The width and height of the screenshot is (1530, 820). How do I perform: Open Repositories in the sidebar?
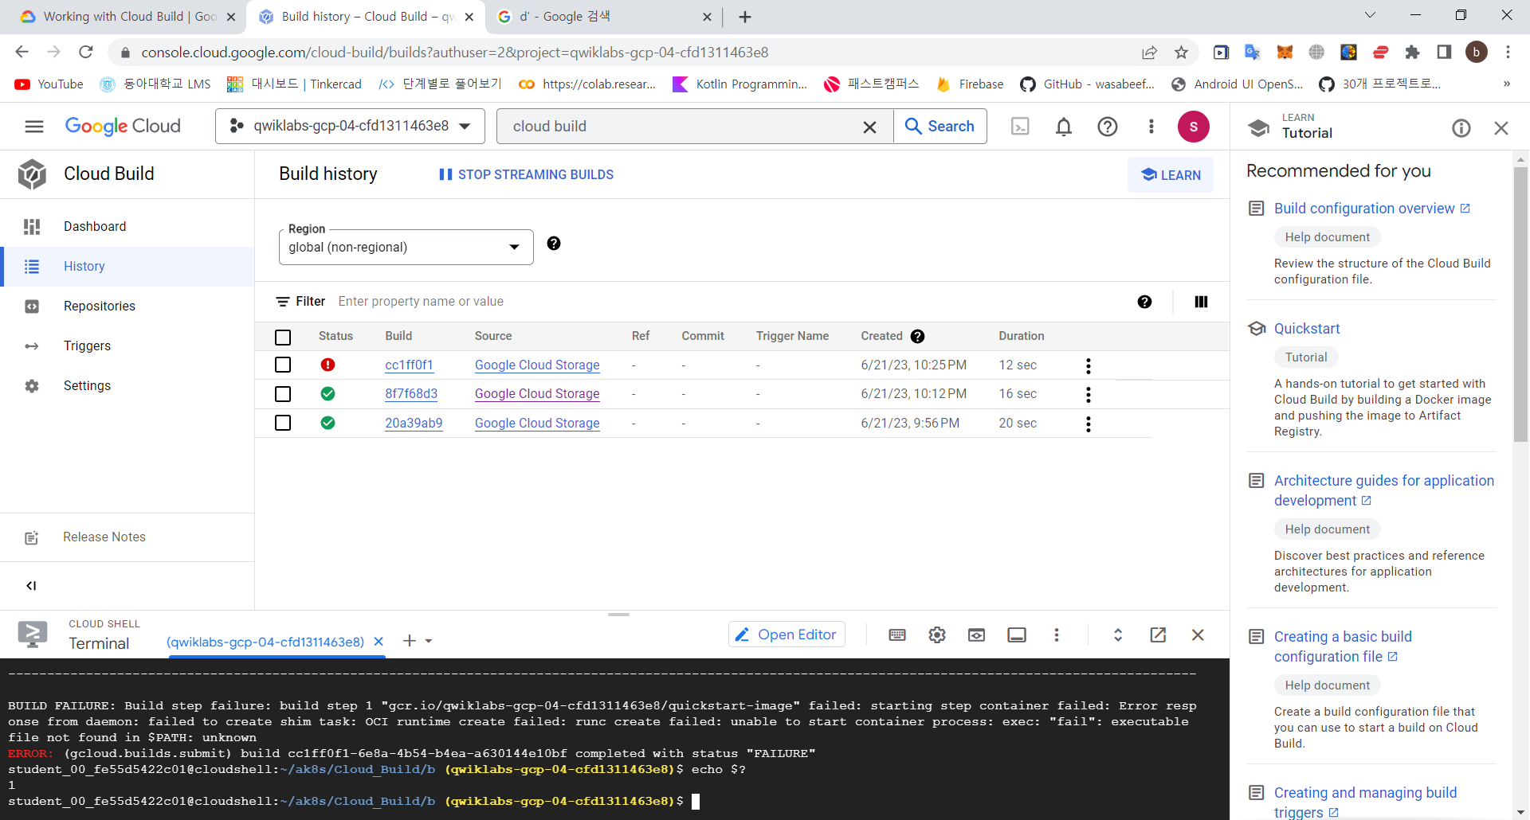(127, 307)
